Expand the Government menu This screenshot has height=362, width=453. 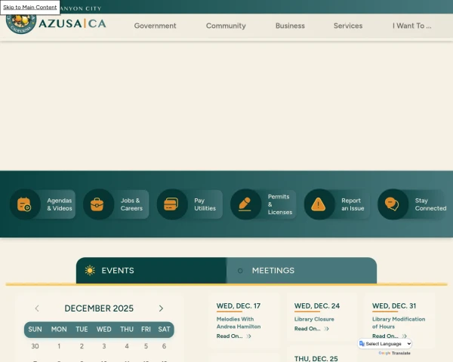tap(155, 26)
